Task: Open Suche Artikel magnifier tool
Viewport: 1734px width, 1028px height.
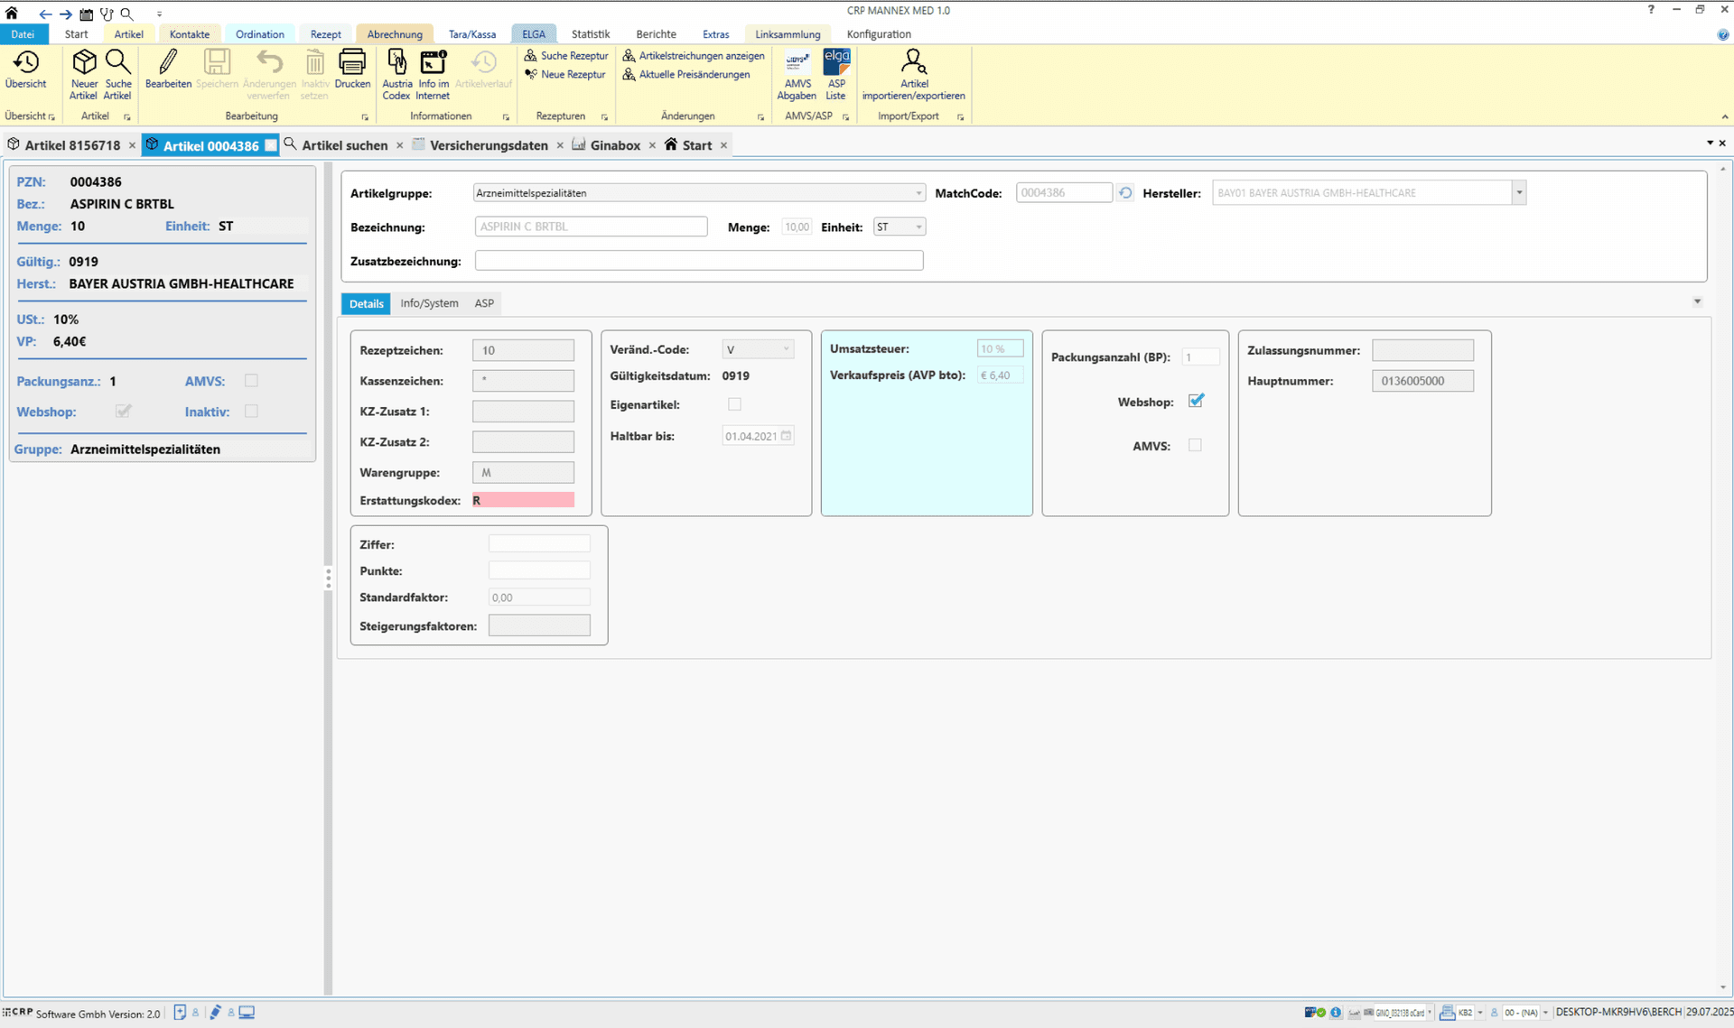Action: 117,75
